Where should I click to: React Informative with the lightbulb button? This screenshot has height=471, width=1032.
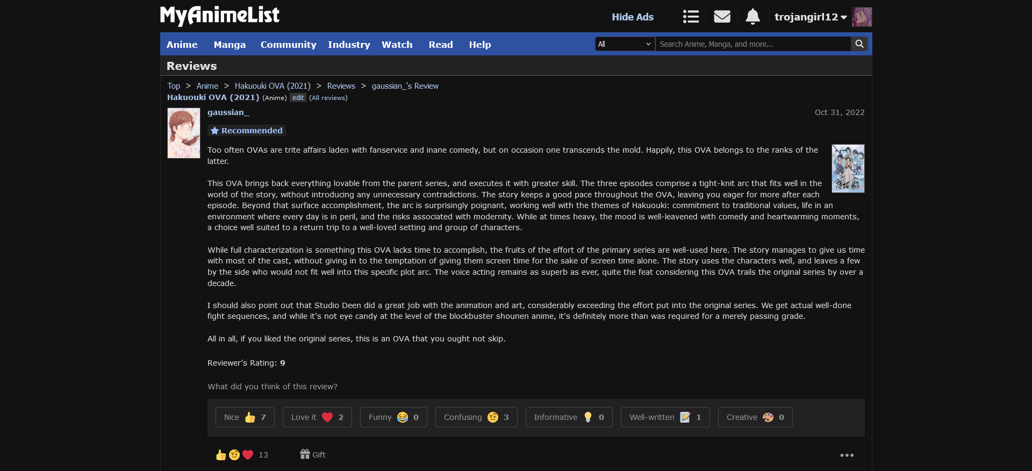(x=569, y=417)
